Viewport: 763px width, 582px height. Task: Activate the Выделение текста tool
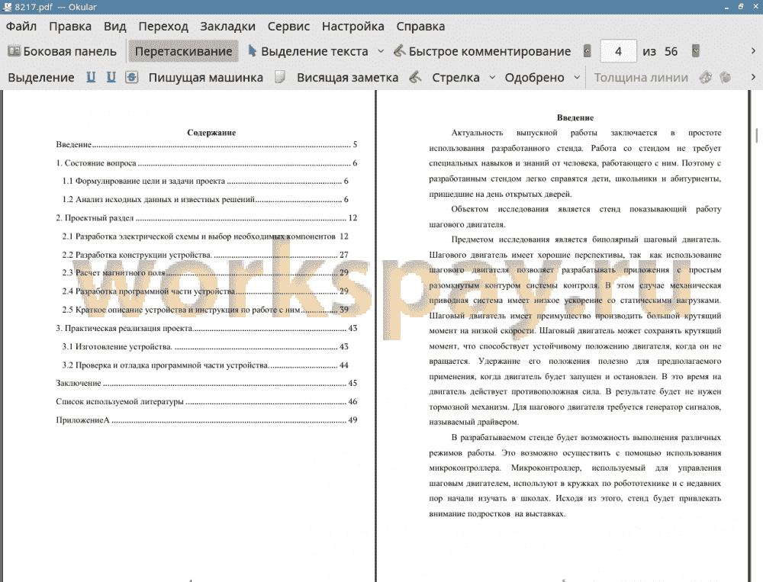[308, 51]
